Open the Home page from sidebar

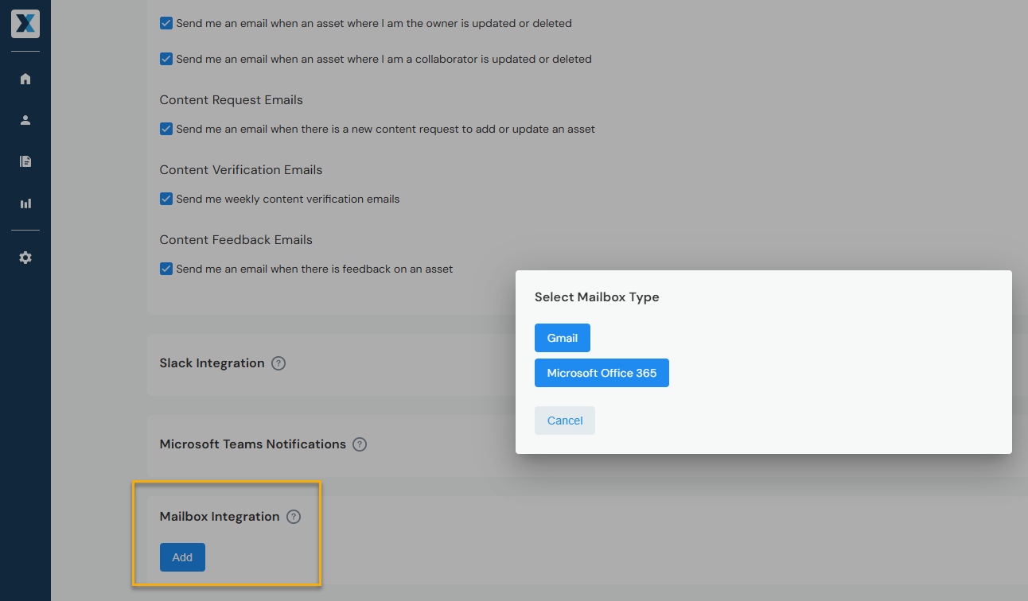tap(25, 79)
